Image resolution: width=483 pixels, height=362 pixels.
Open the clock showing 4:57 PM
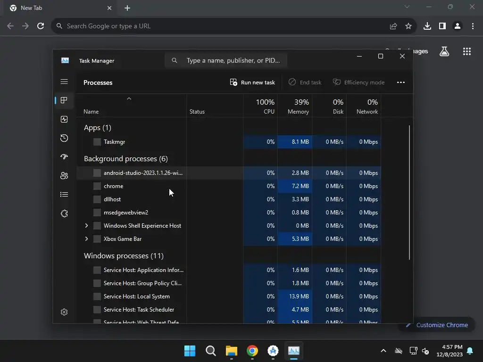coord(450,351)
